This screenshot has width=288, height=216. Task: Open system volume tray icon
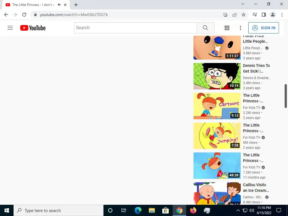point(252,210)
